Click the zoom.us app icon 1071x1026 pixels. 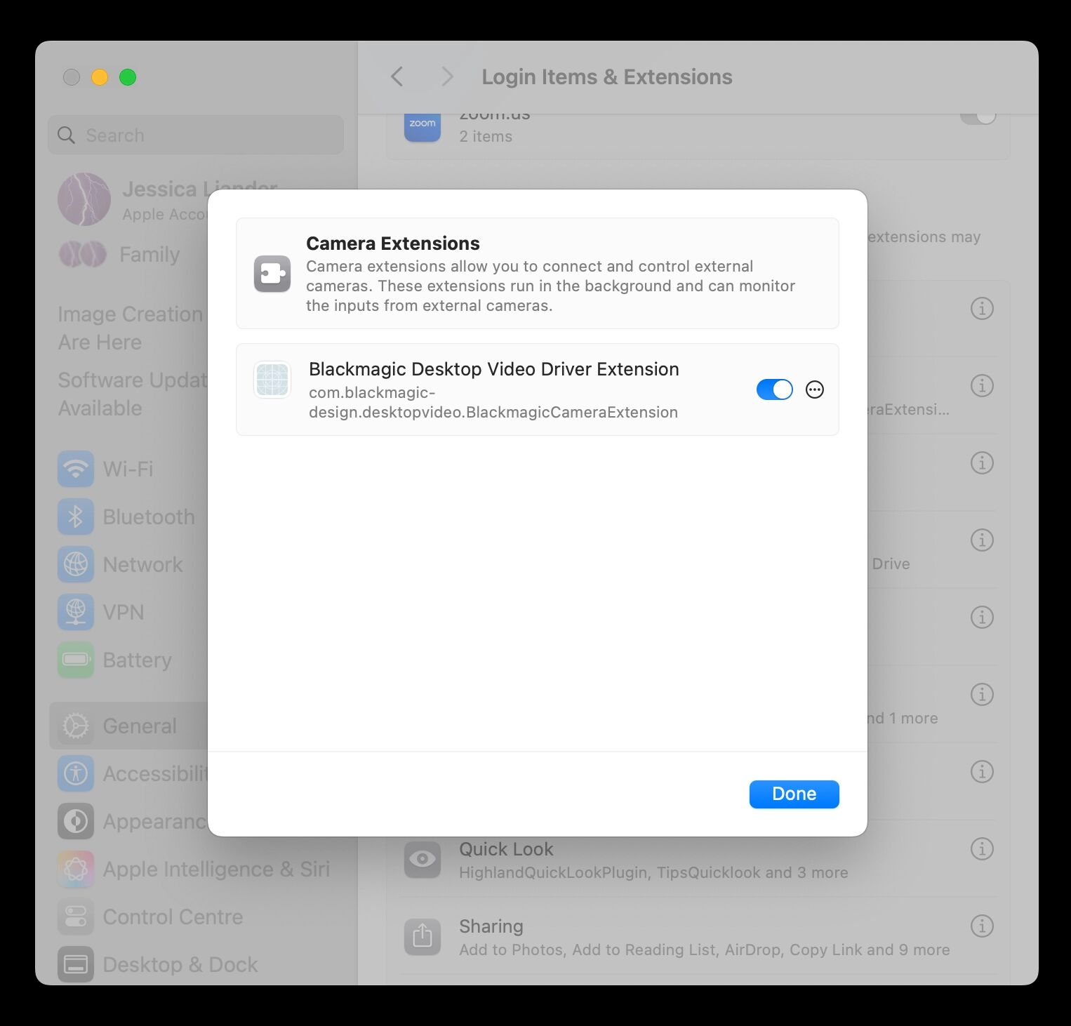click(423, 126)
